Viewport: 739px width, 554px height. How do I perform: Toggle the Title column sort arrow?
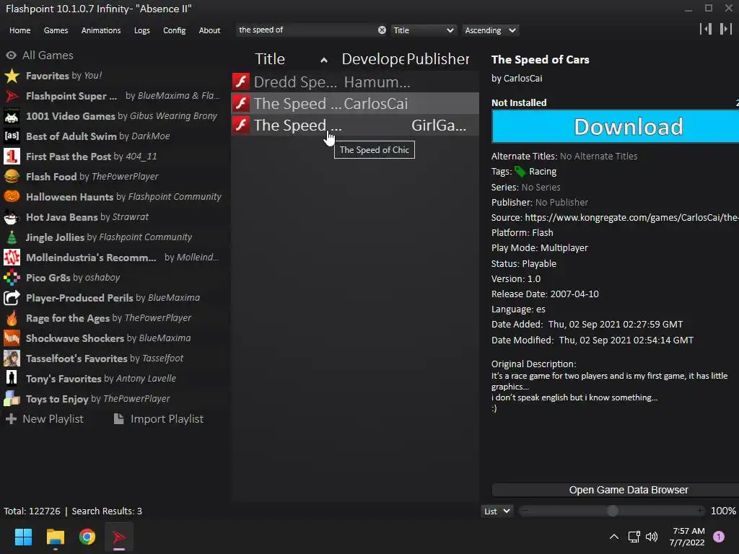tap(324, 60)
